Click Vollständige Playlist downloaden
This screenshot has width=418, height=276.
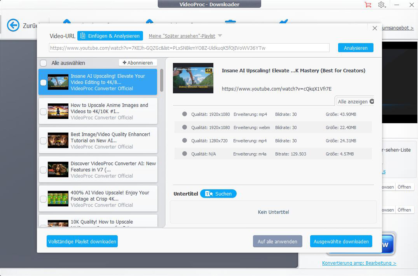(82, 241)
